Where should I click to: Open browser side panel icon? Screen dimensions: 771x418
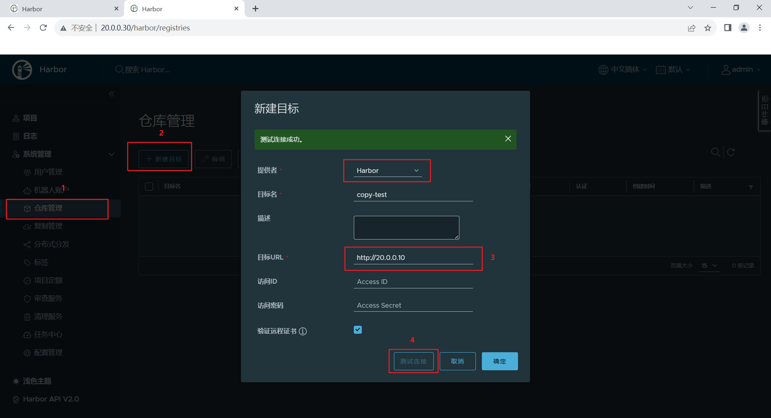click(x=728, y=28)
